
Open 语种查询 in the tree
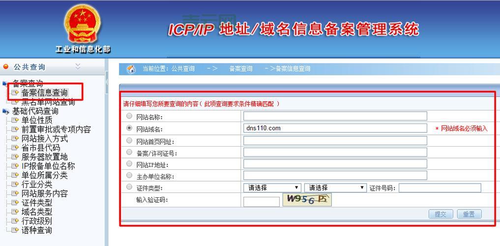click(x=37, y=230)
